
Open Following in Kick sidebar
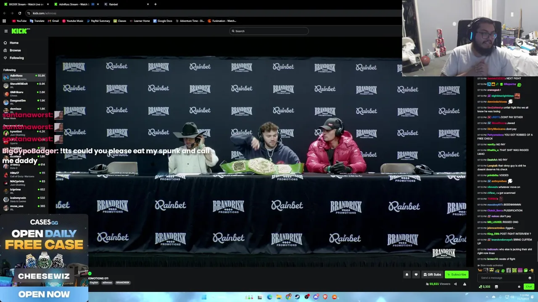(x=13, y=58)
